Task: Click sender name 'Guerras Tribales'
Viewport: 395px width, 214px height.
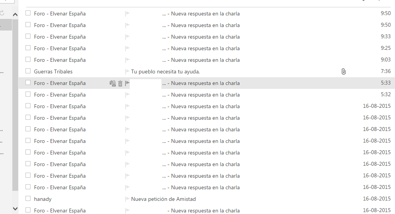Action: (x=53, y=71)
